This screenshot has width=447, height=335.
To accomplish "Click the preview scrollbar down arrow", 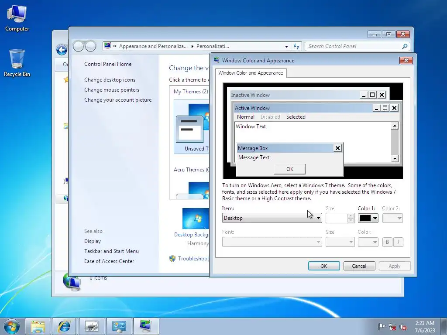I will tap(395, 158).
